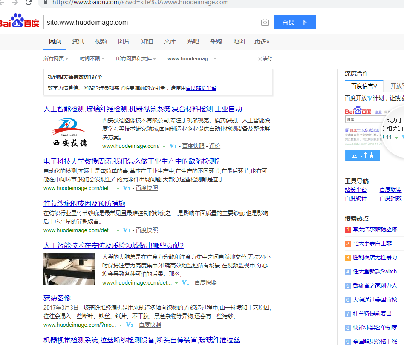Open hot search 李荣浩求婚杨丞琳
The width and height of the screenshot is (404, 345).
coord(375,230)
